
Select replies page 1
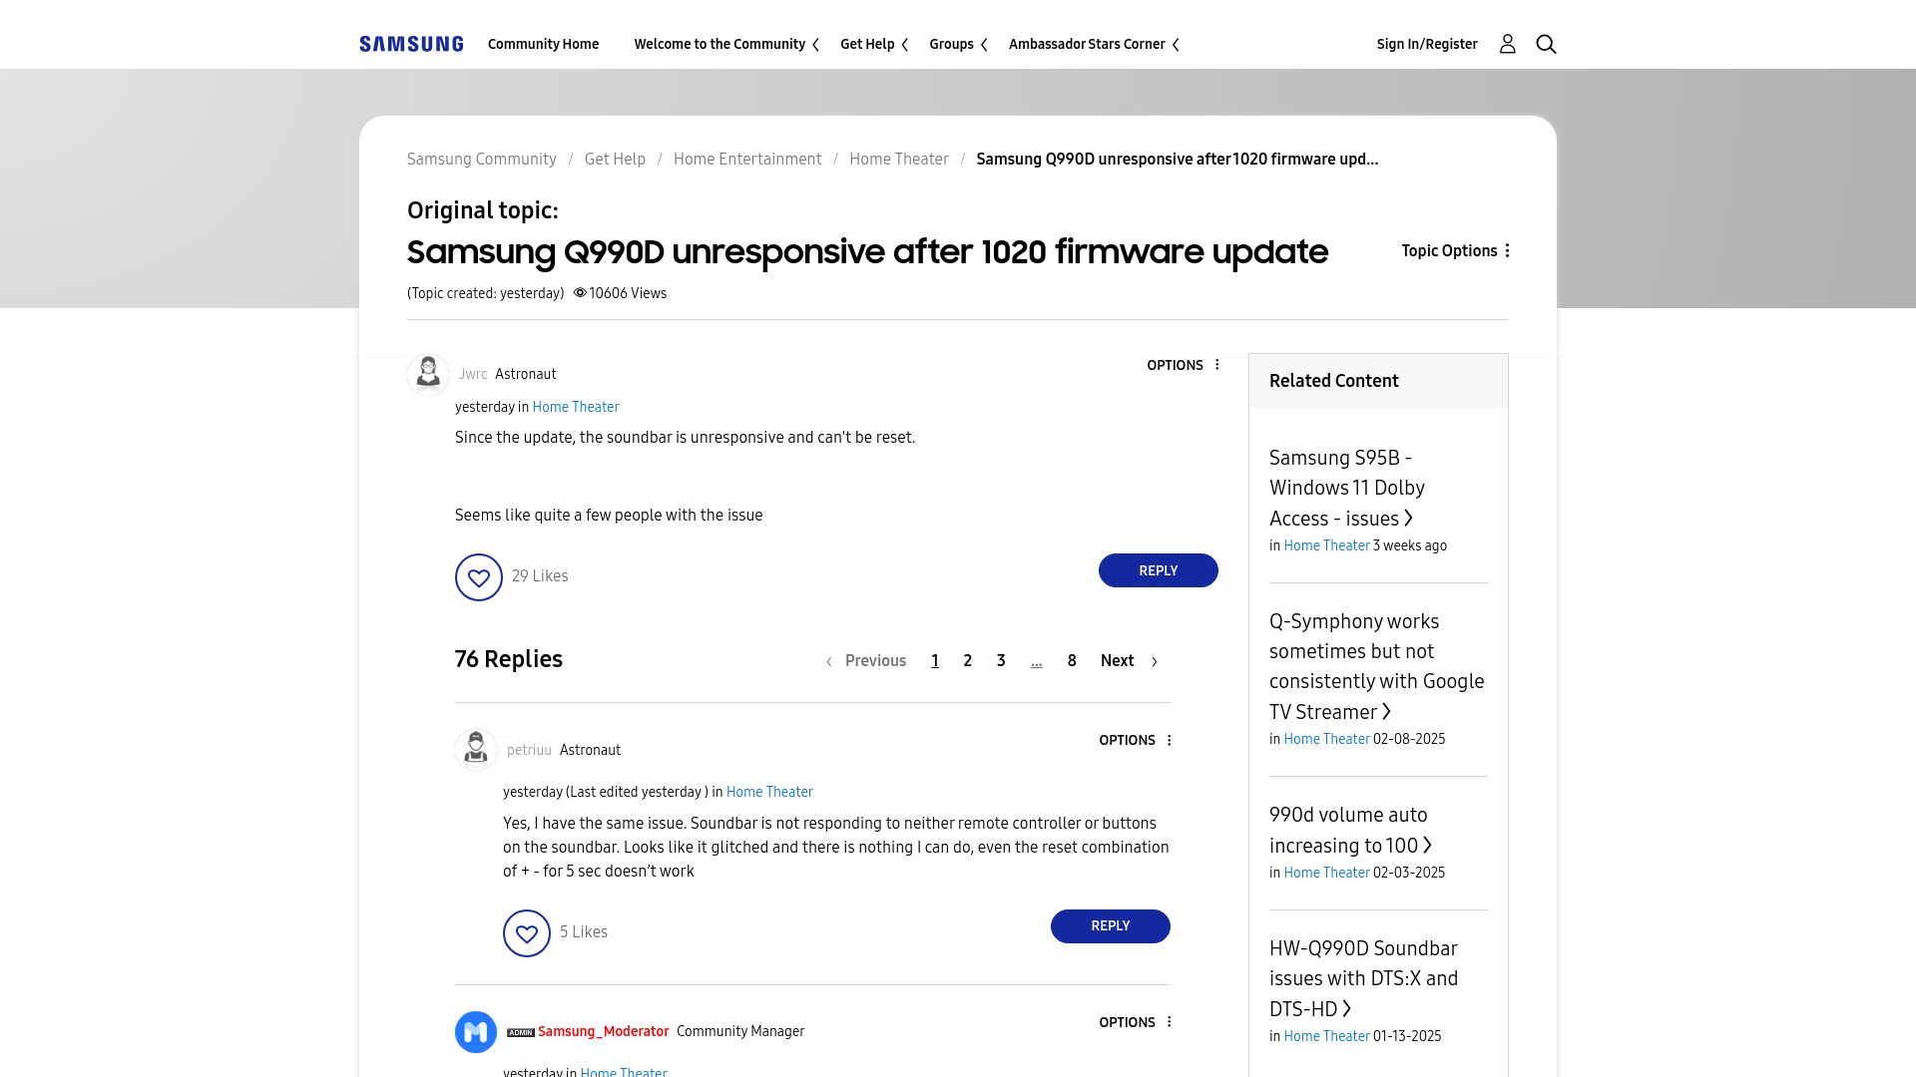tap(935, 661)
